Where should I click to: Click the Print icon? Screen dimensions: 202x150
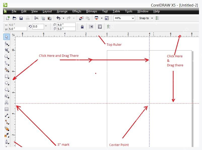pyautogui.click(x=28, y=18)
